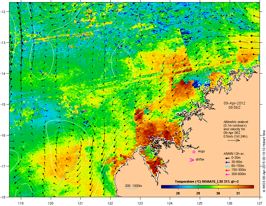The image size is (266, 206).
Task: Click the drifter legend label
Action: 200,159
